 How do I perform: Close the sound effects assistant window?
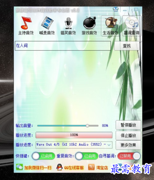136,10
